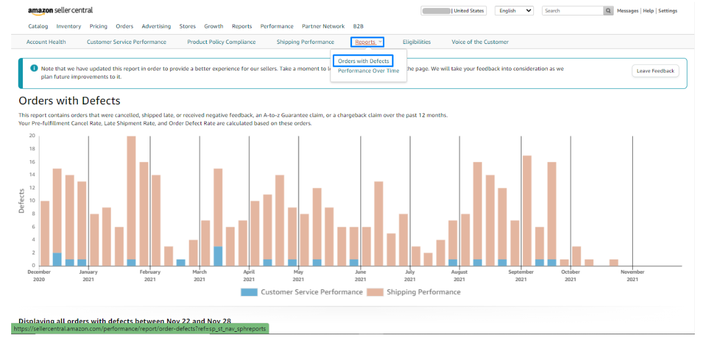701x338 pixels.
Task: Switch to Shipping Performance tab
Action: [305, 42]
